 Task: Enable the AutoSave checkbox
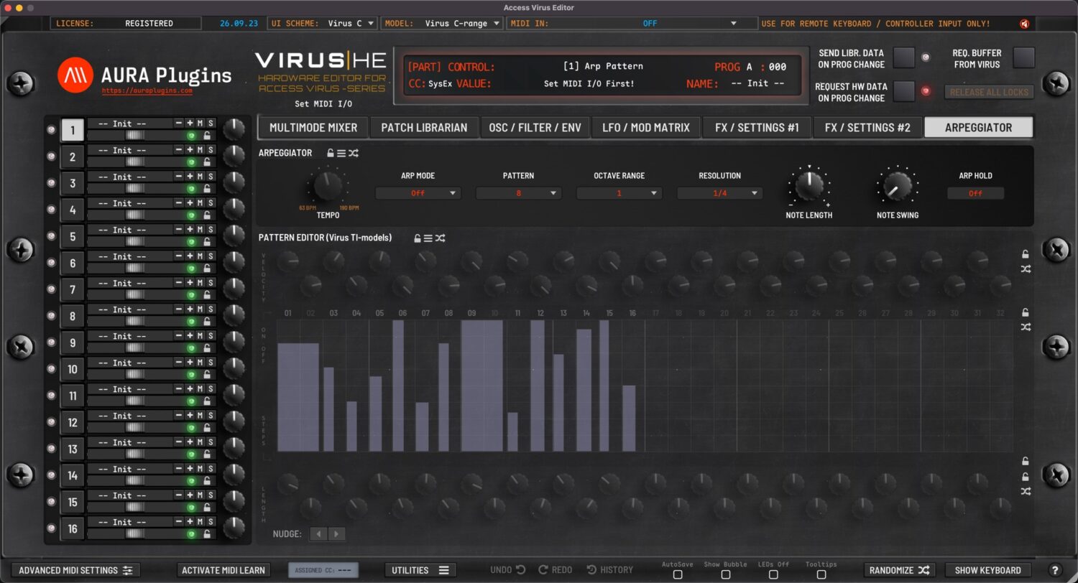678,574
